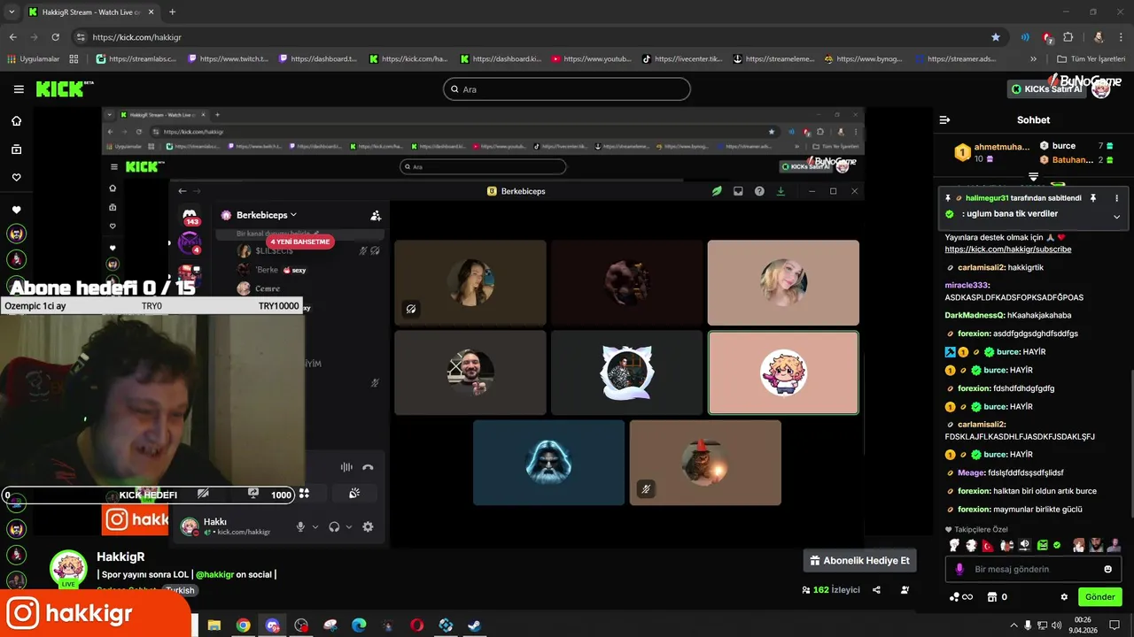The width and height of the screenshot is (1134, 637).
Task: Open kick.com/hakkigr/subscribe link
Action: click(x=1008, y=249)
